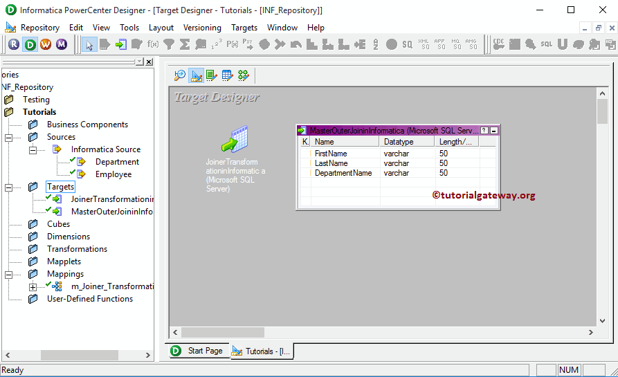
Task: Open the Window menu
Action: pyautogui.click(x=282, y=28)
